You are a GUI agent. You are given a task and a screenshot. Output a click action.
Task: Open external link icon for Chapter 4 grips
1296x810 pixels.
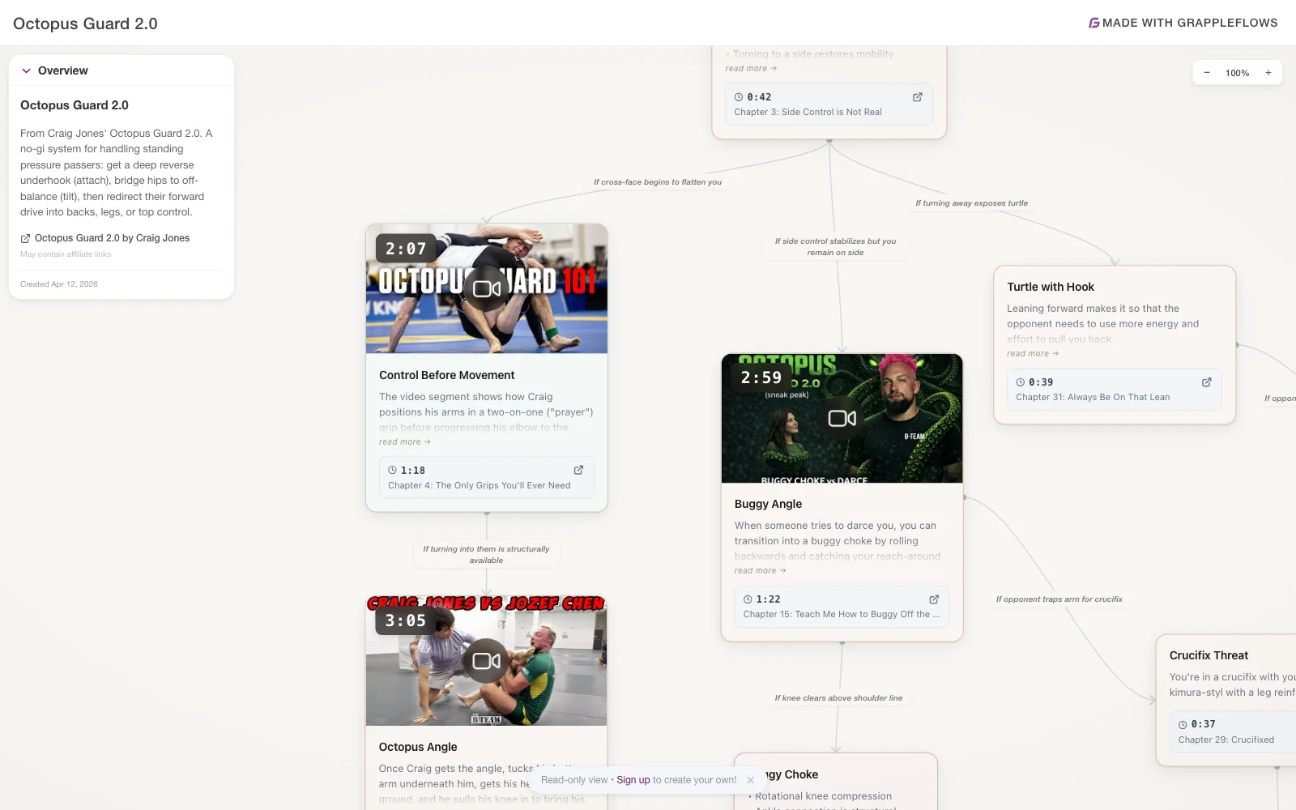tap(578, 470)
